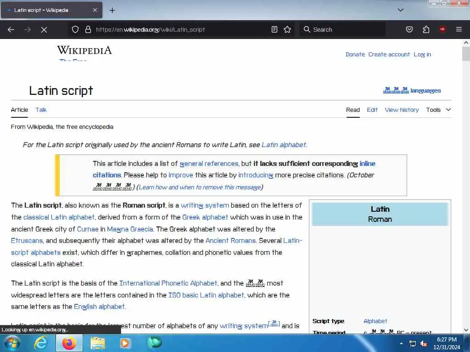This screenshot has width=470, height=352.
Task: Open ISO basic Latin alphabet link
Action: point(206,295)
